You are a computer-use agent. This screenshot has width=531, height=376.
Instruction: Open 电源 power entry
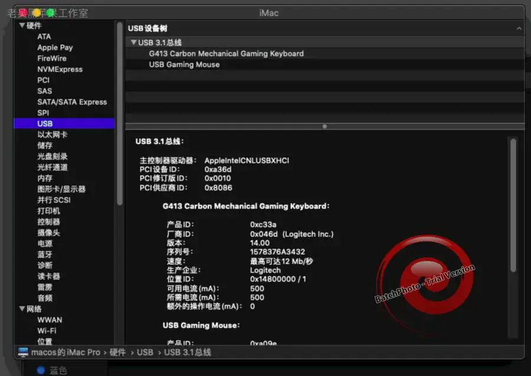click(x=45, y=244)
